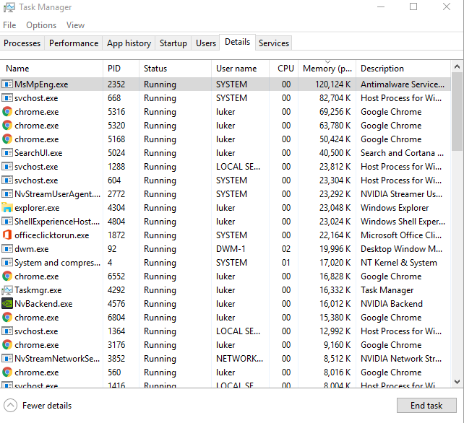The image size is (464, 423).
Task: Click the chrome.exe icon with PID 5168
Action: [7, 139]
